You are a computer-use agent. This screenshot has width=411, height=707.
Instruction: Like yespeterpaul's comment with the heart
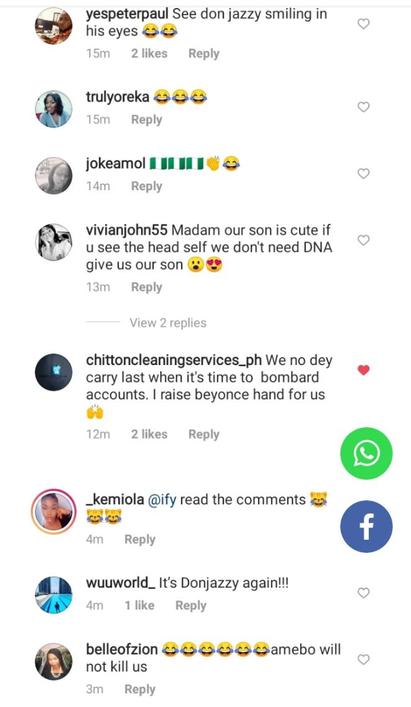click(x=364, y=24)
